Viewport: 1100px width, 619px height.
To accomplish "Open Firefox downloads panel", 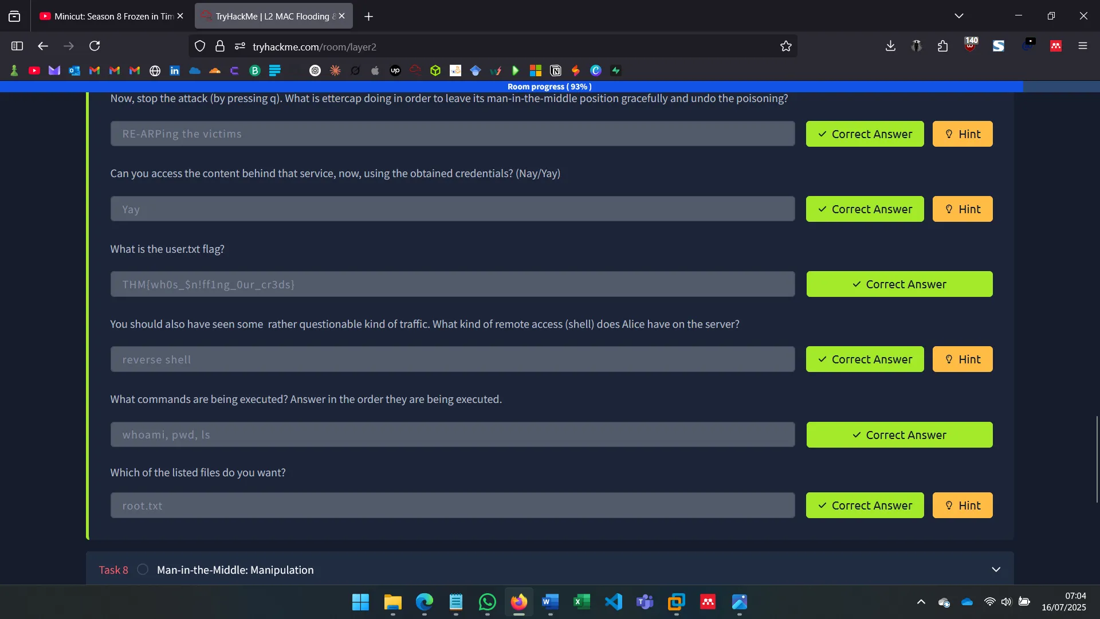I will (890, 46).
